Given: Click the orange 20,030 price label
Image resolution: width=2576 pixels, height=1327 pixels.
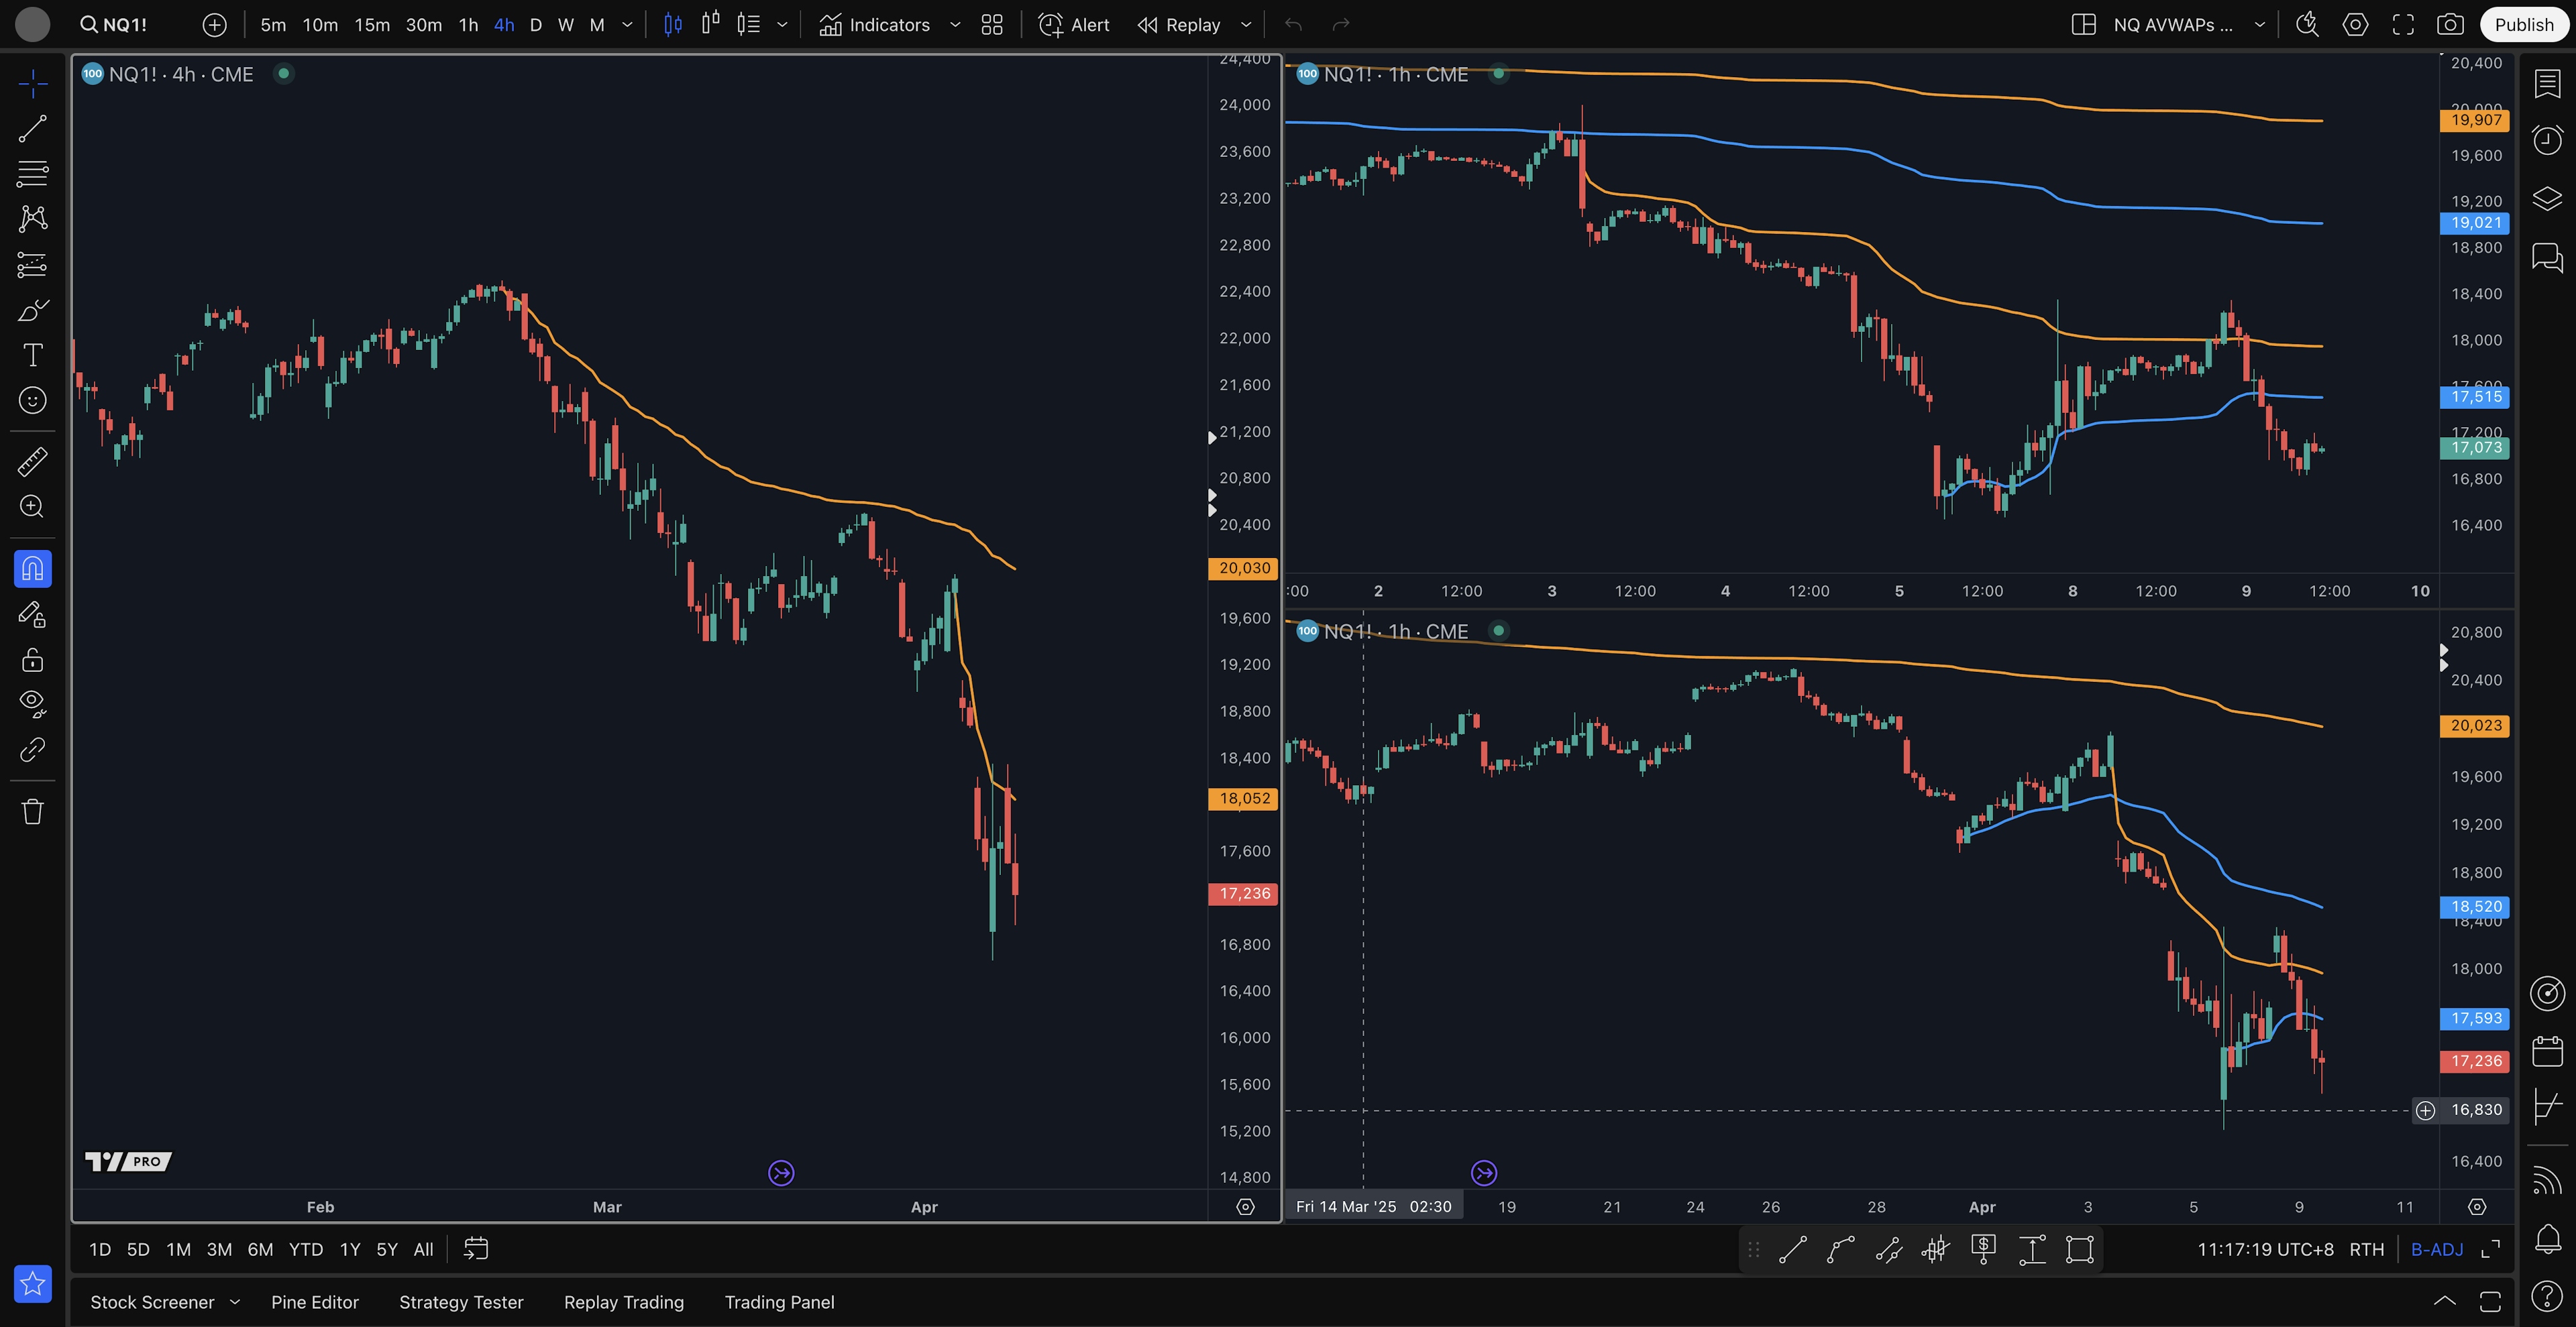Looking at the screenshot, I should (1243, 567).
